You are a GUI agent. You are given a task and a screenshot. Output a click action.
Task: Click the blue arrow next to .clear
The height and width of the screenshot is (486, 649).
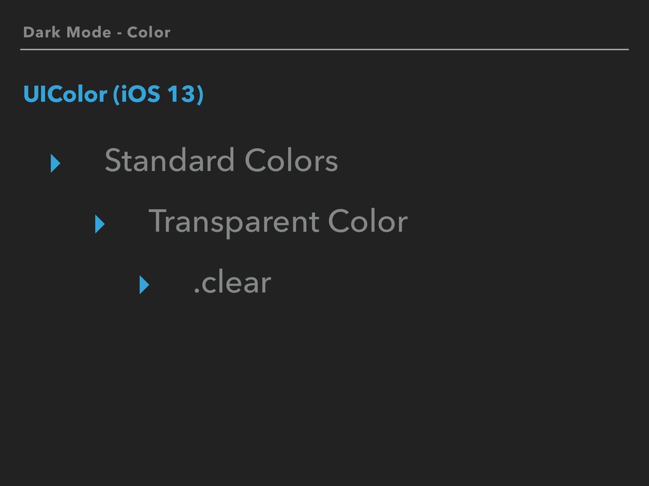[144, 285]
